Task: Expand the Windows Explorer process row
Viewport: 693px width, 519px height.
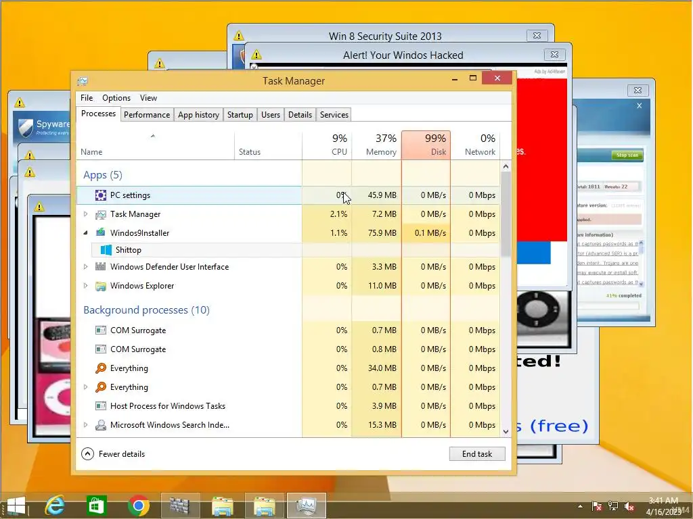Action: pyautogui.click(x=85, y=286)
